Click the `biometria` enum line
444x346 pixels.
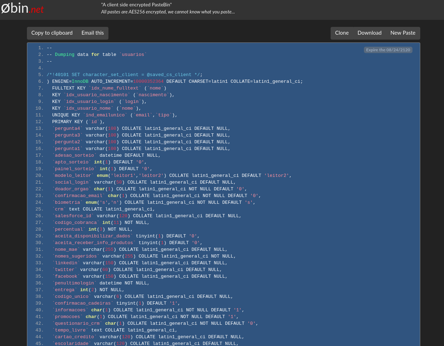pyautogui.click(x=154, y=202)
